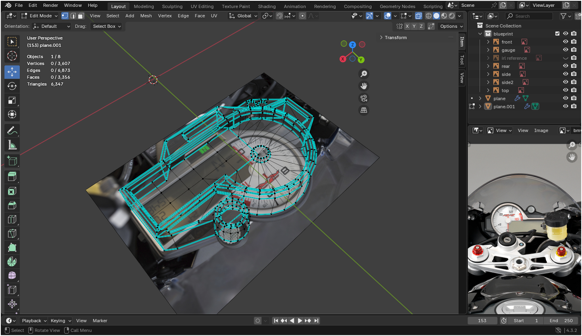Select the Knife tool
Screen dimensions: 582x336
(12, 233)
